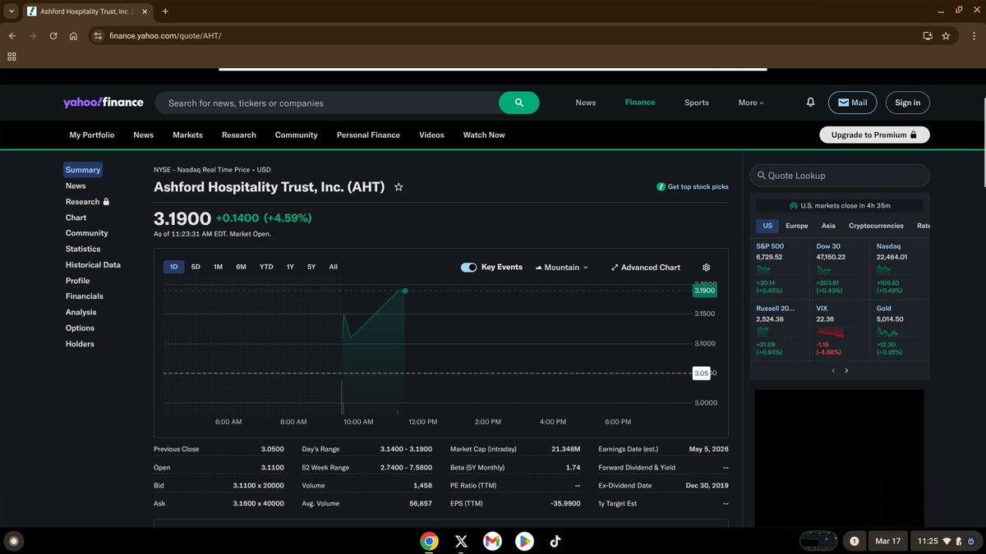Open Mountain chart type dropdown
Screen dimensions: 986x554
pos(561,268)
